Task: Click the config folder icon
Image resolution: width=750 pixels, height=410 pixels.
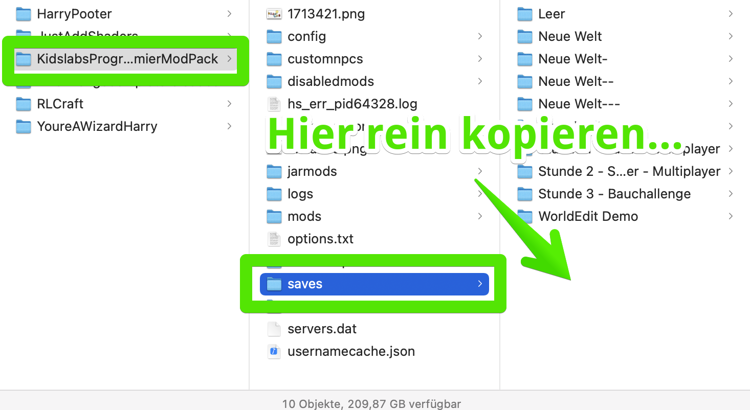Action: click(274, 36)
